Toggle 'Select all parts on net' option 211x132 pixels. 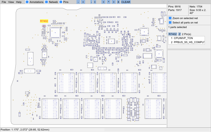(x=170, y=23)
